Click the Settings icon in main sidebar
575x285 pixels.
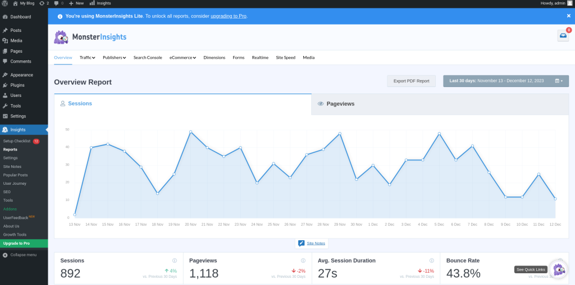(x=5, y=116)
